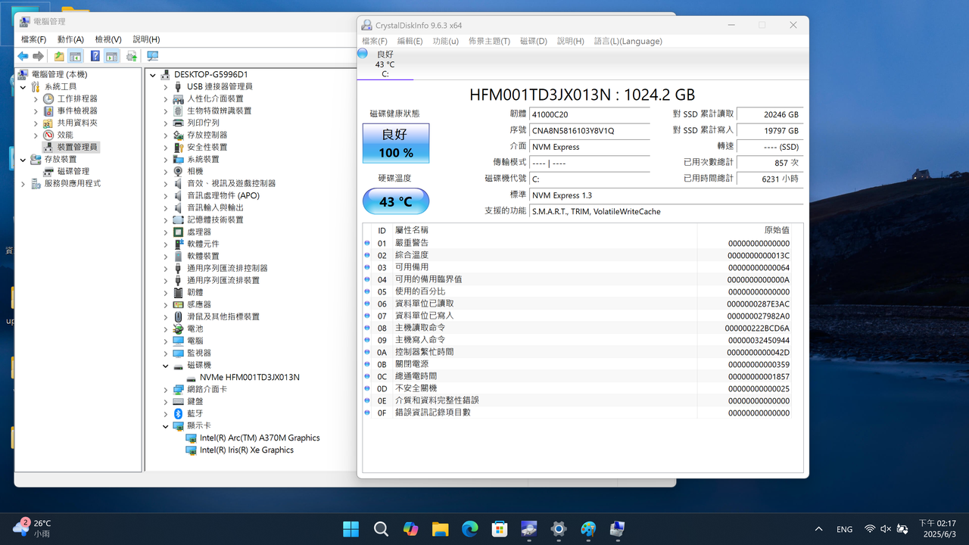The width and height of the screenshot is (969, 545).
Task: Open 語言(L)(Language) menu in CrystalDiskInfo
Action: [x=628, y=41]
